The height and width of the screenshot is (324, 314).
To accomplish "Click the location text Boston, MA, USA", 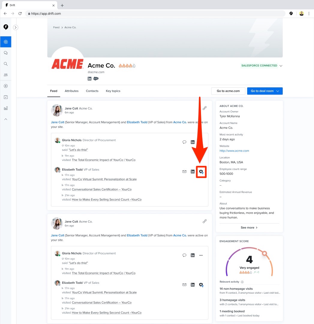I will [231, 162].
